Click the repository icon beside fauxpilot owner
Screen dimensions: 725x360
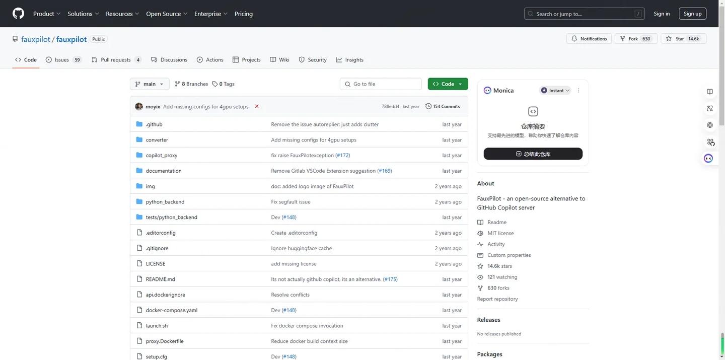point(16,39)
